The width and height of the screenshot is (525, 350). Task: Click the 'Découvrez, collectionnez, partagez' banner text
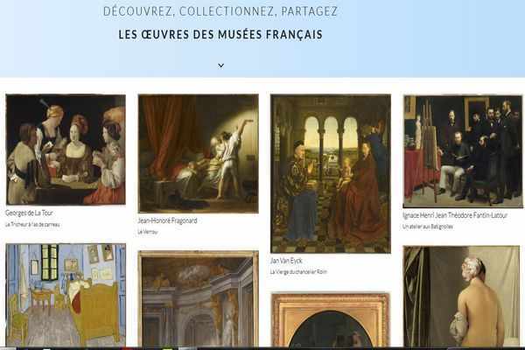220,11
